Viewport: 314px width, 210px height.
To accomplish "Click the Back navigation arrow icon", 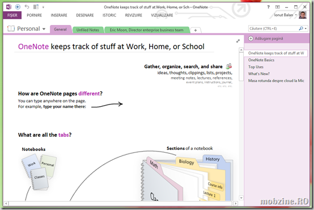I will pyautogui.click(x=18, y=7).
